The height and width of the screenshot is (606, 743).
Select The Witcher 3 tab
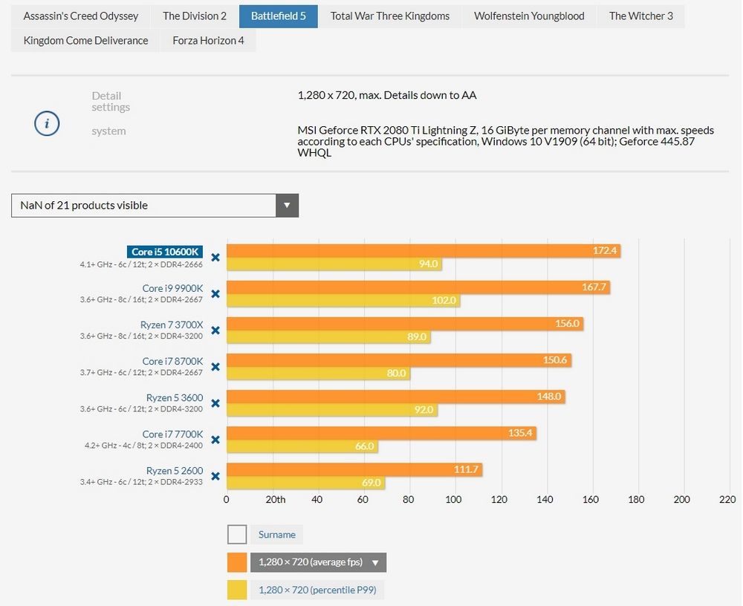click(640, 16)
